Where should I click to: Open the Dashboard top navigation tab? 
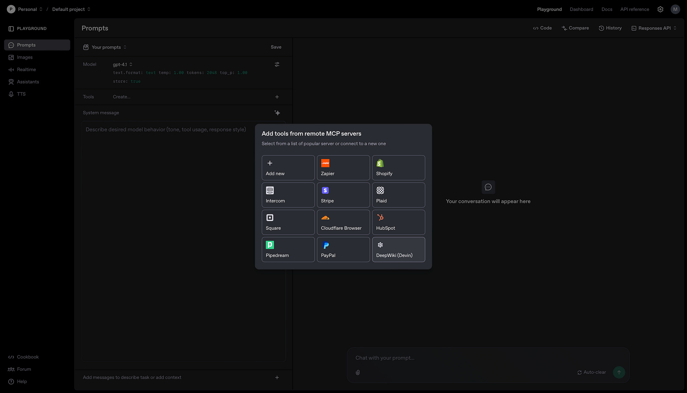pos(581,9)
